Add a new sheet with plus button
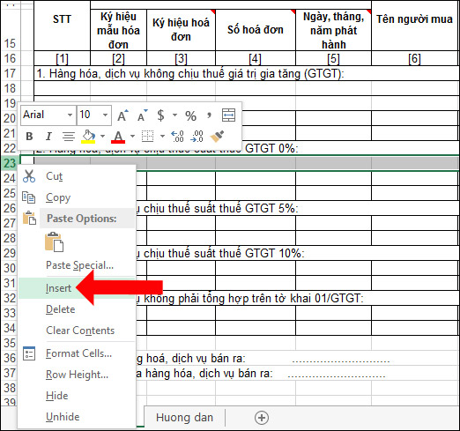This screenshot has height=431, width=460. 262,418
